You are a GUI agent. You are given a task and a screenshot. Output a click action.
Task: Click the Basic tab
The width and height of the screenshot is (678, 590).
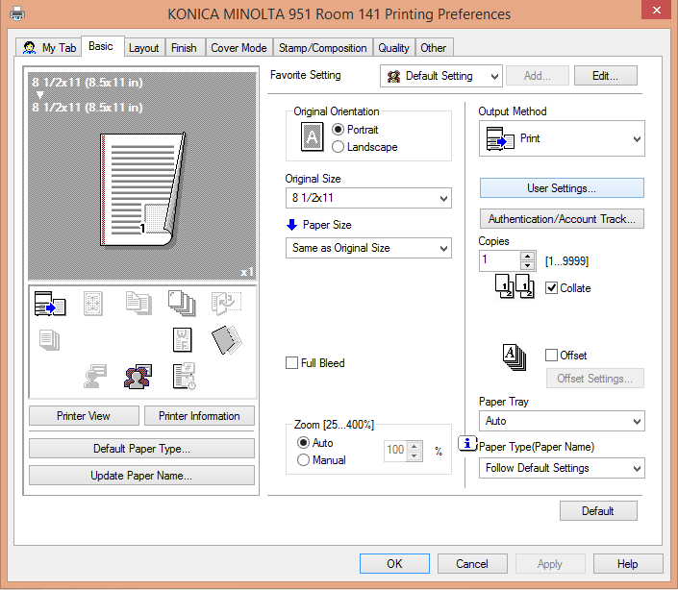click(x=101, y=46)
